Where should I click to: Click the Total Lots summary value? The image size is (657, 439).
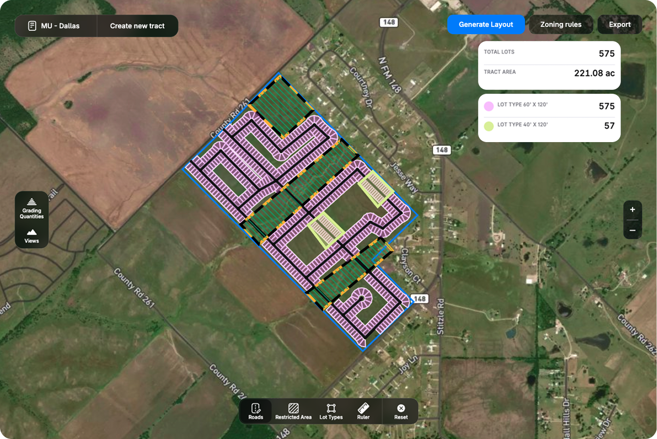[x=607, y=54]
